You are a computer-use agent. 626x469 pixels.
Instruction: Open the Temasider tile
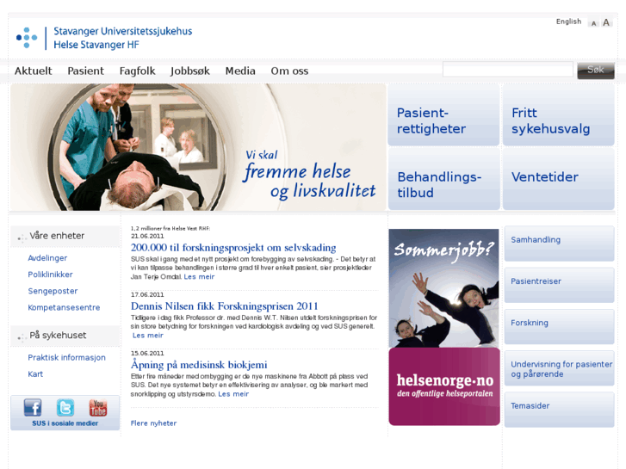pyautogui.click(x=559, y=409)
